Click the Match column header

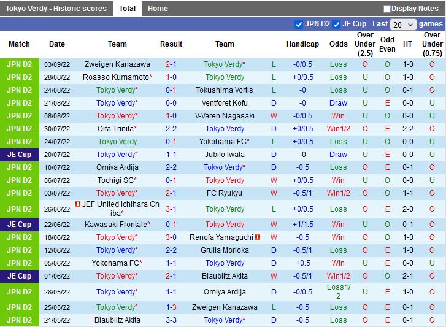20,44
